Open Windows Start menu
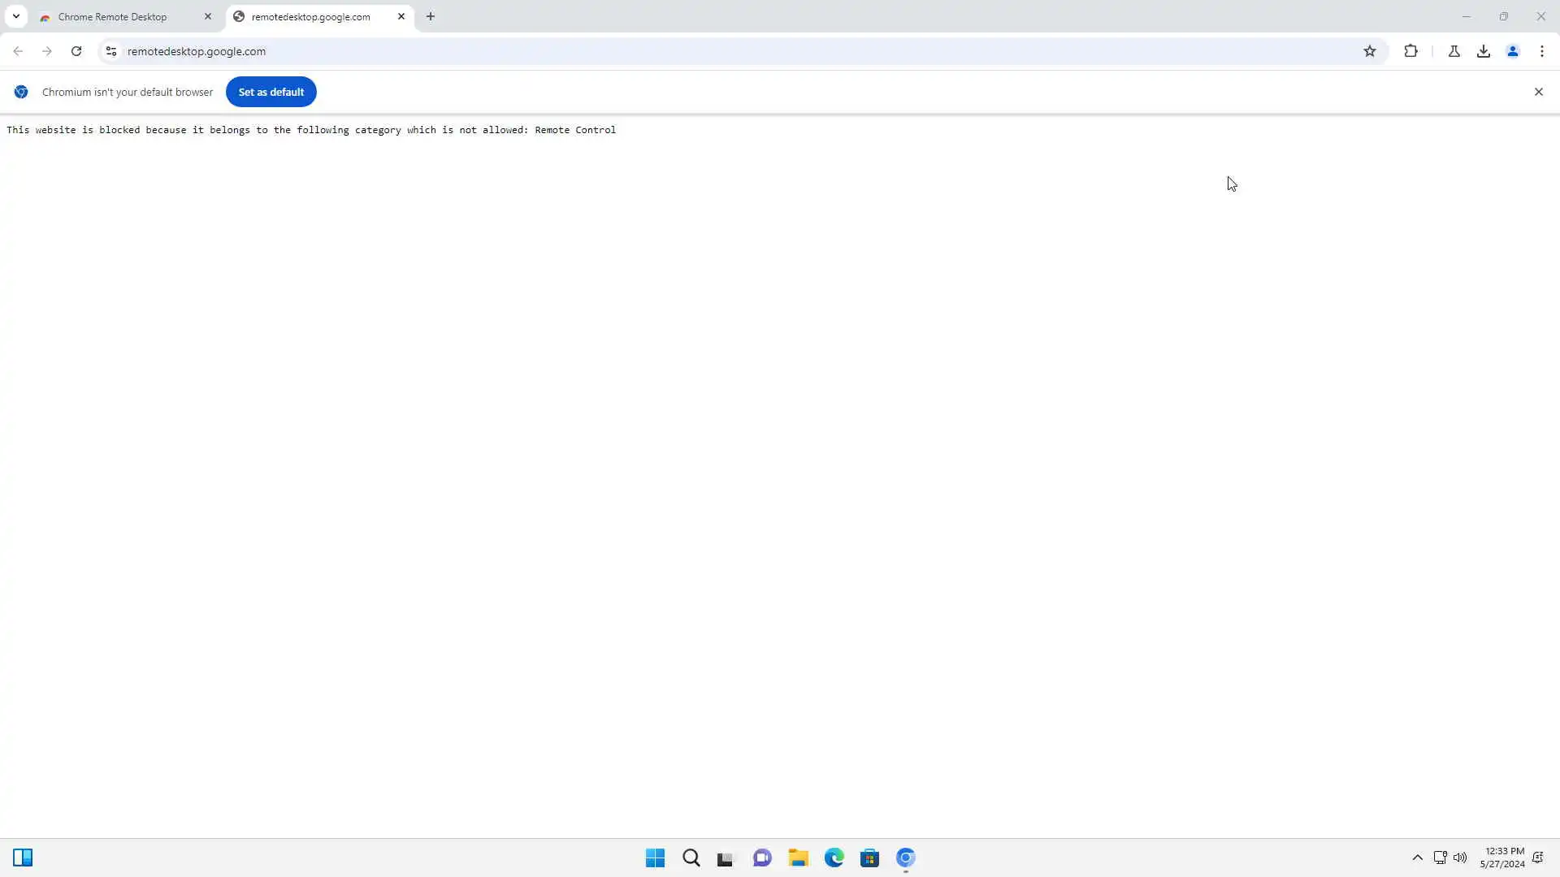Viewport: 1560px width, 877px height. (x=655, y=858)
